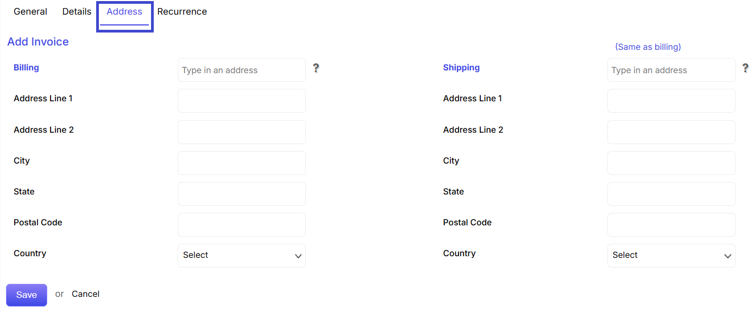Select the billing City input
Viewport: 753px width, 312px height.
click(242, 163)
